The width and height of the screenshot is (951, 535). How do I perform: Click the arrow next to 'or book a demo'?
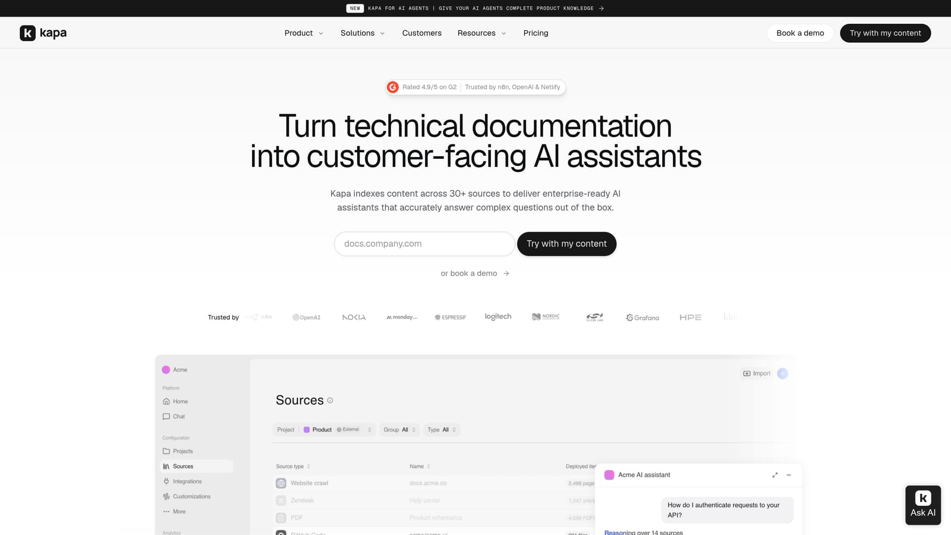506,273
